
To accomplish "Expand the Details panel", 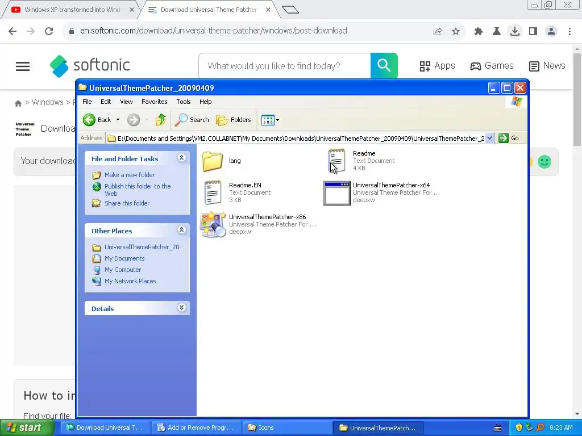I will point(181,308).
